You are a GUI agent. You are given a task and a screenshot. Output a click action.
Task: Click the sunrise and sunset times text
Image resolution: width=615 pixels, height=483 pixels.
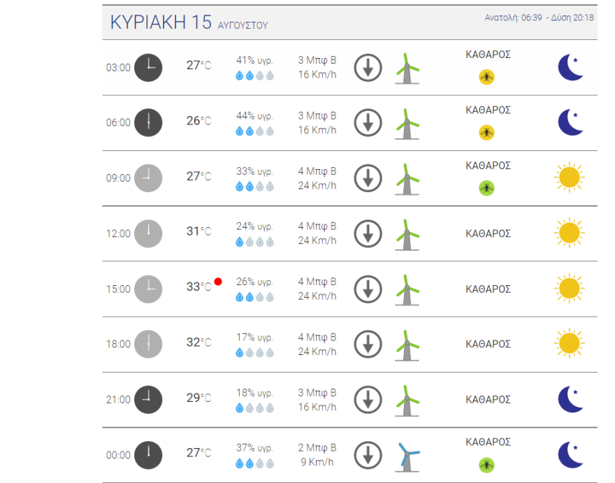coord(539,17)
